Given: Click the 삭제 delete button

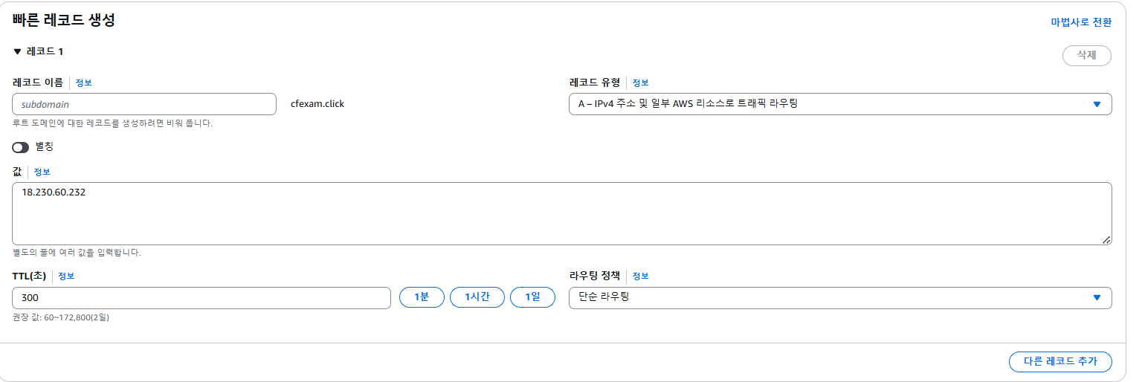Looking at the screenshot, I should (x=1087, y=56).
